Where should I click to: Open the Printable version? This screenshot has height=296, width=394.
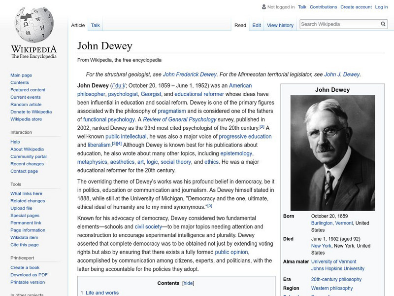28,282
